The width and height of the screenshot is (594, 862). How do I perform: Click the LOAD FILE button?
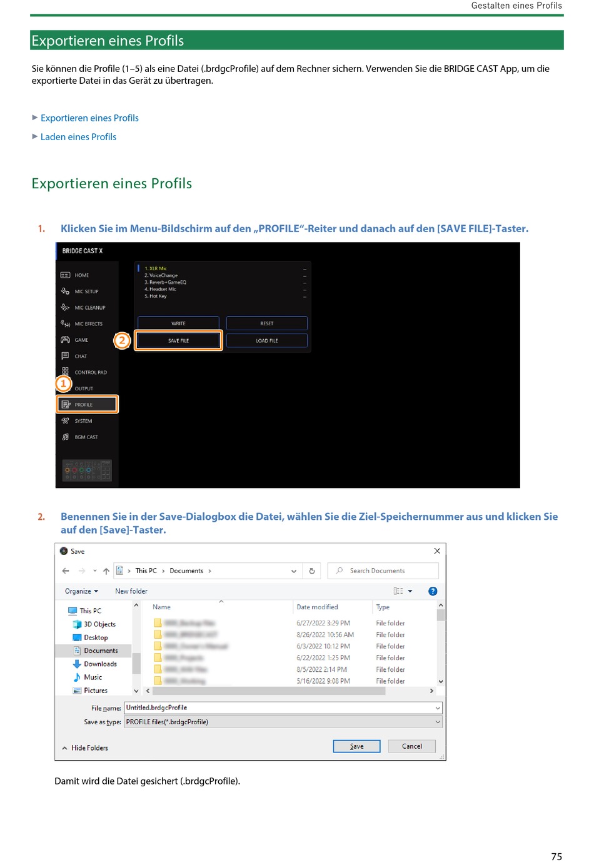267,341
